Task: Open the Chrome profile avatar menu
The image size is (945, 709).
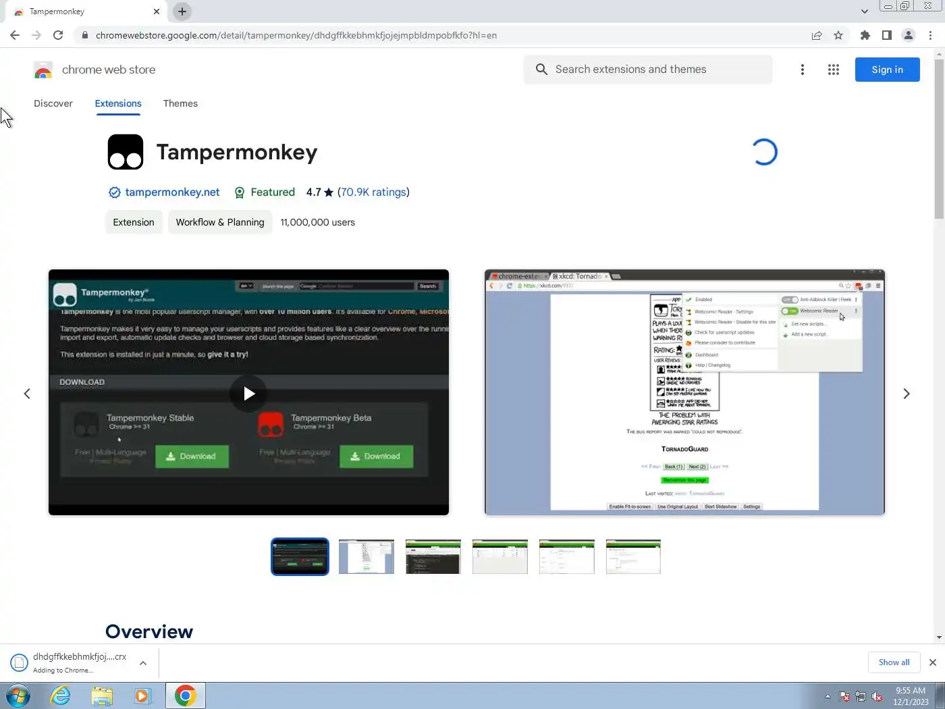Action: pos(909,35)
